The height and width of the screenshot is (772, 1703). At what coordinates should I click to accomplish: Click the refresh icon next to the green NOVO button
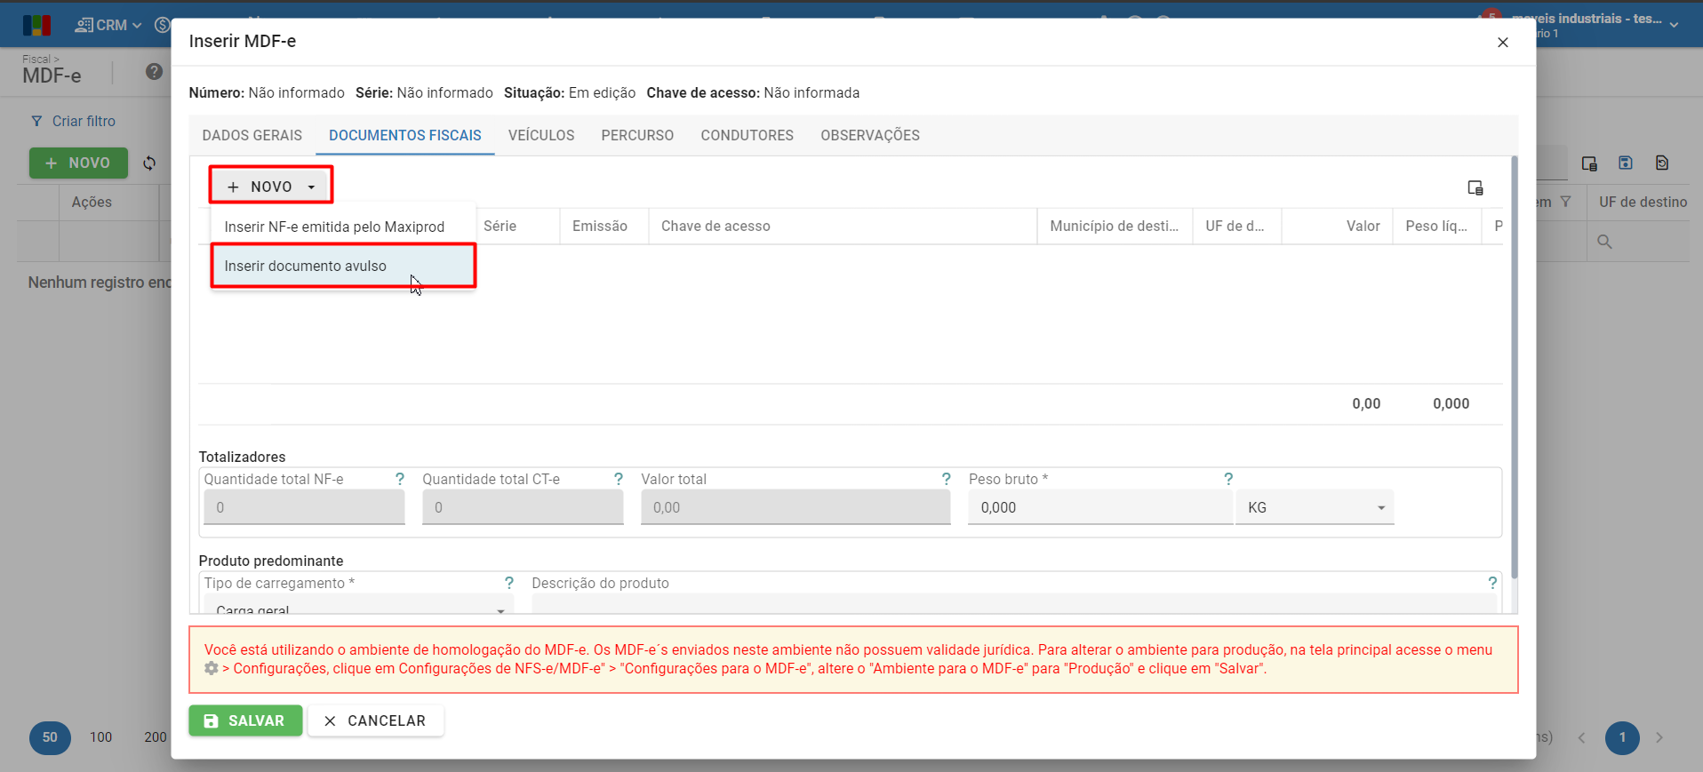(149, 163)
